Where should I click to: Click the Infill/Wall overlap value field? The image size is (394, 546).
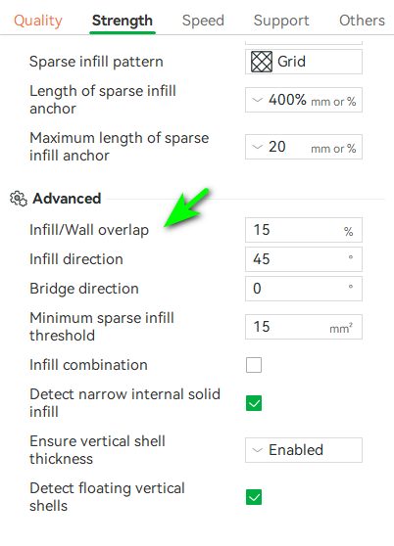tap(304, 230)
